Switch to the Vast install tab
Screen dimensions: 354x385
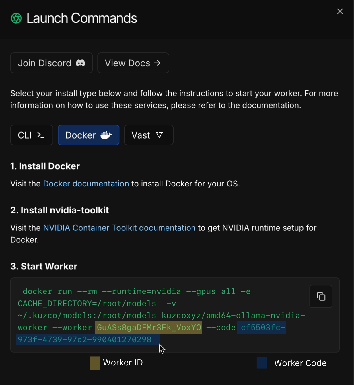[149, 135]
